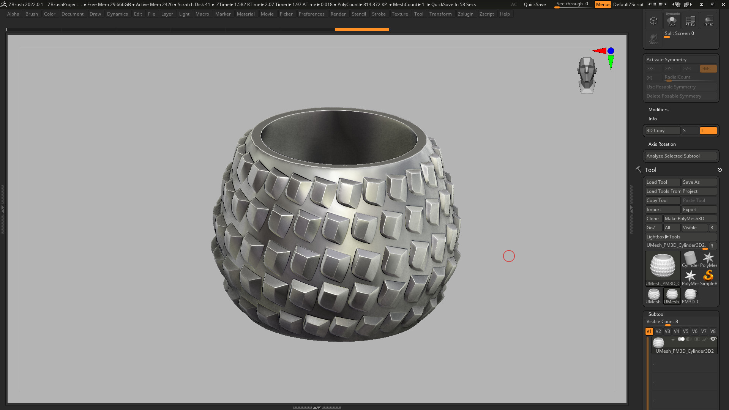Screen dimensions: 729x410
Task: Select the Cylinder tool thumbnail
Action: click(690, 260)
